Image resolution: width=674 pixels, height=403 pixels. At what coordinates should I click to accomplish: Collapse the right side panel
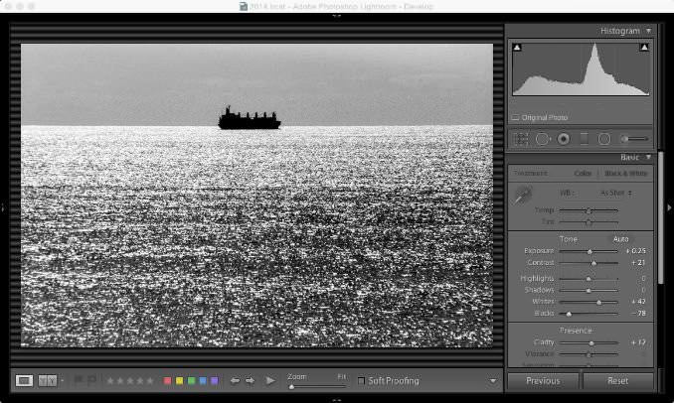point(670,208)
